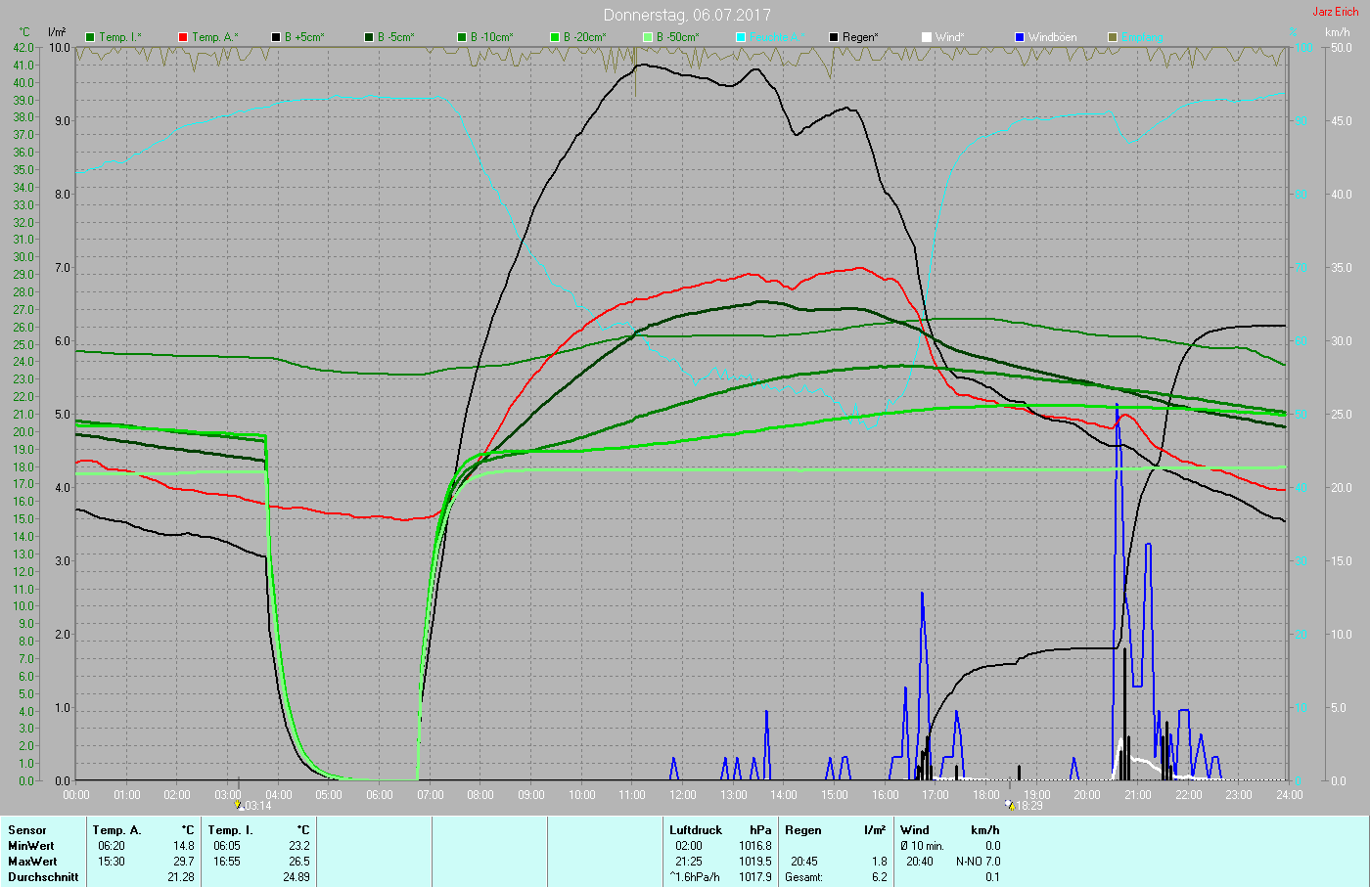Select the Sensor header in the table

click(27, 830)
